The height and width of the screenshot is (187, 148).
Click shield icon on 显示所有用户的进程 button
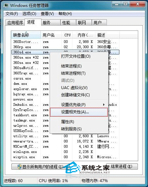pyautogui.click(x=19, y=167)
